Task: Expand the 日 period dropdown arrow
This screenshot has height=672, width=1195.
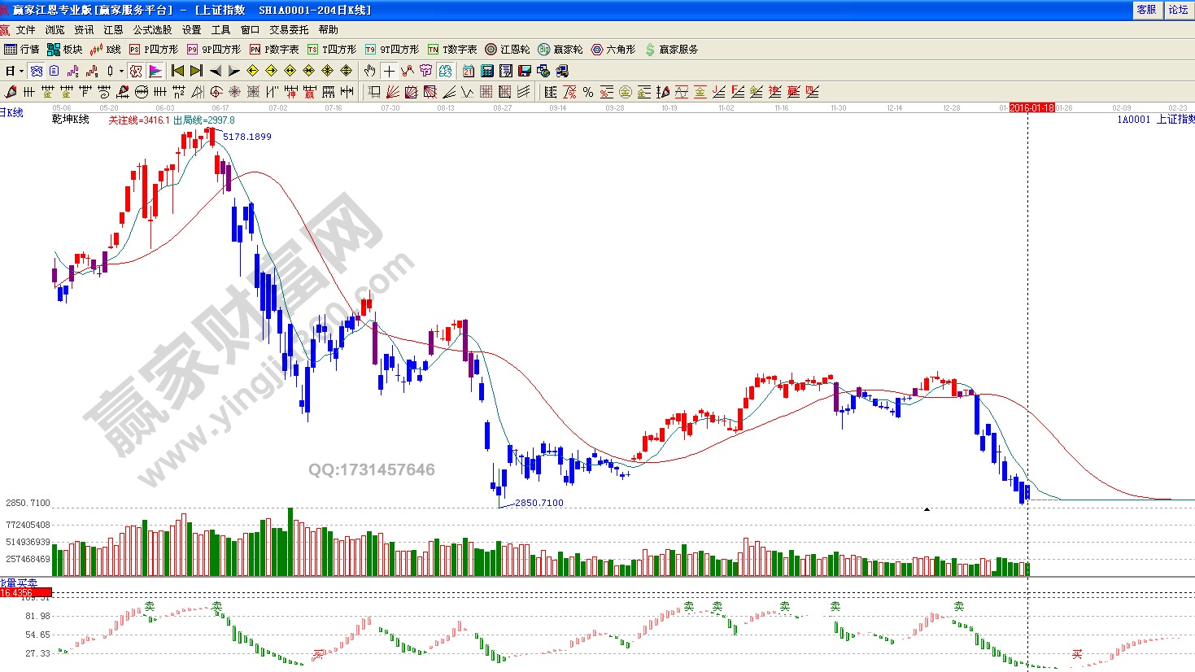Action: 21,71
